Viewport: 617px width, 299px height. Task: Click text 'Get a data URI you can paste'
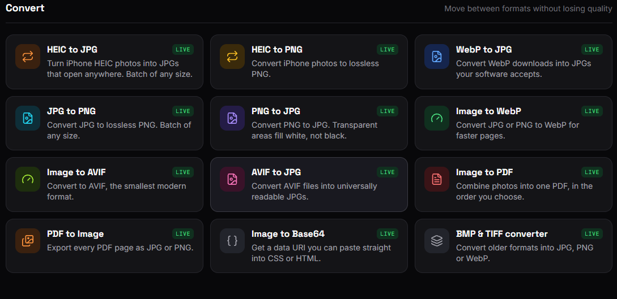click(x=308, y=248)
